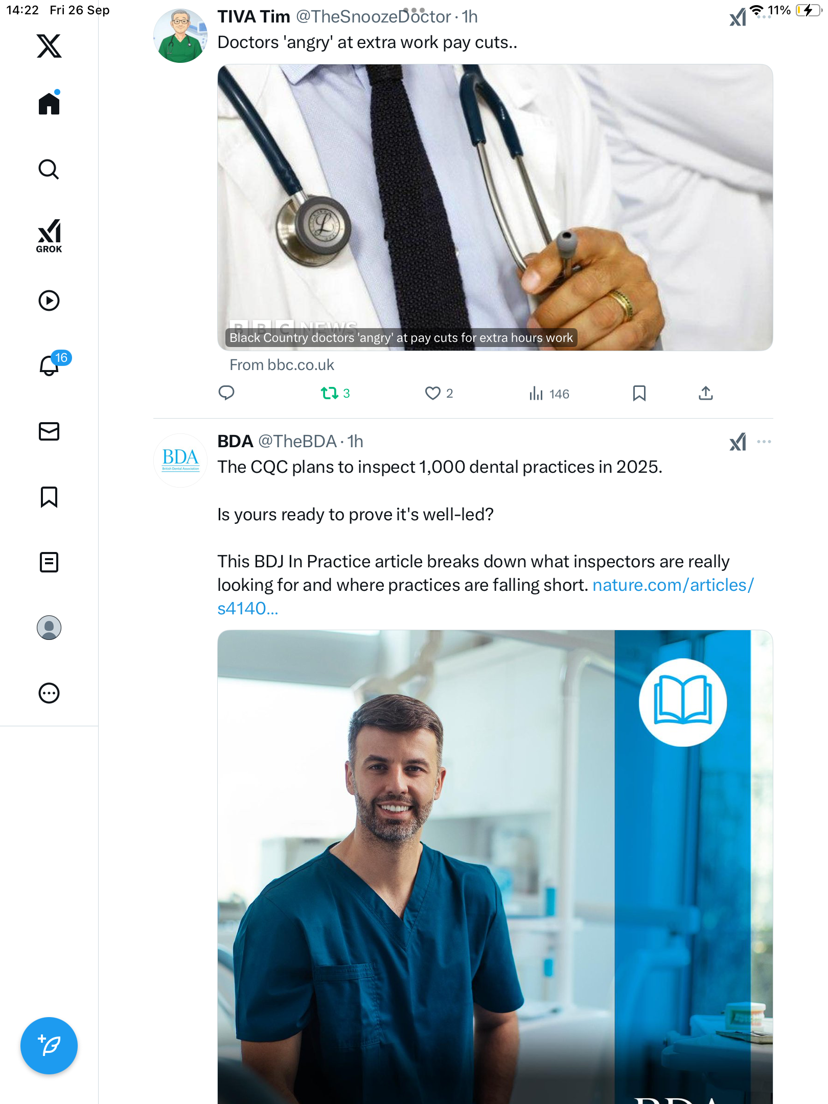
Task: Open Grok action on BDA post
Action: [738, 442]
